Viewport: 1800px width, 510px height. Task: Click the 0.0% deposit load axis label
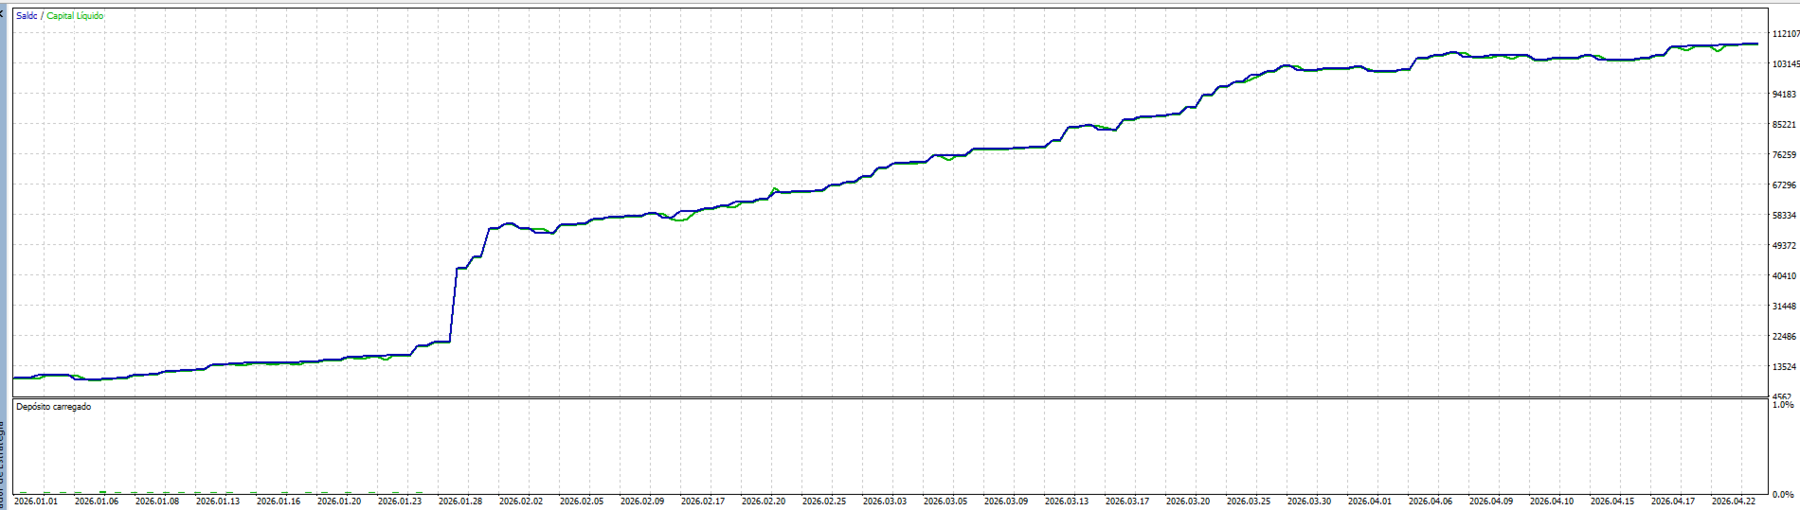coord(1783,495)
